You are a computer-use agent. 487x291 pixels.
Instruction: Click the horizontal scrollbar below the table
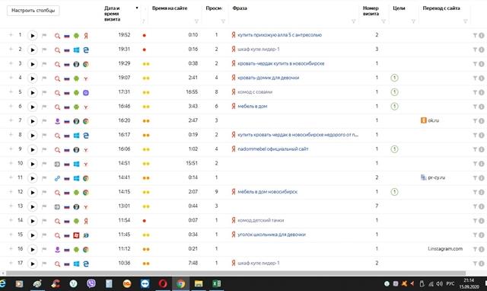click(235, 273)
